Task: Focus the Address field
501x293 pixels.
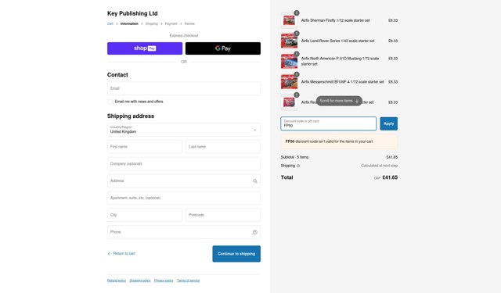Action: 184,180
